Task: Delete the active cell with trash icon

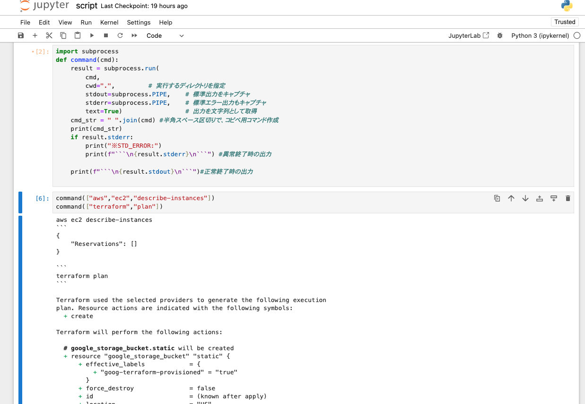Action: (x=568, y=198)
